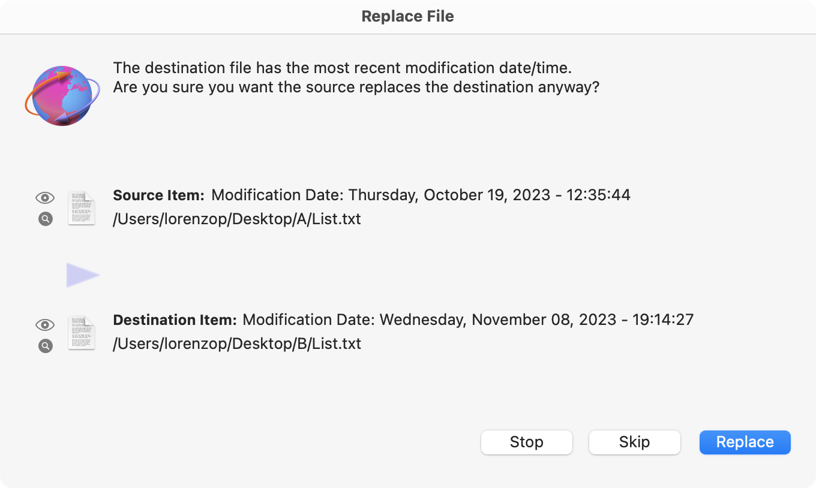Stop the file copy operation

pyautogui.click(x=527, y=442)
